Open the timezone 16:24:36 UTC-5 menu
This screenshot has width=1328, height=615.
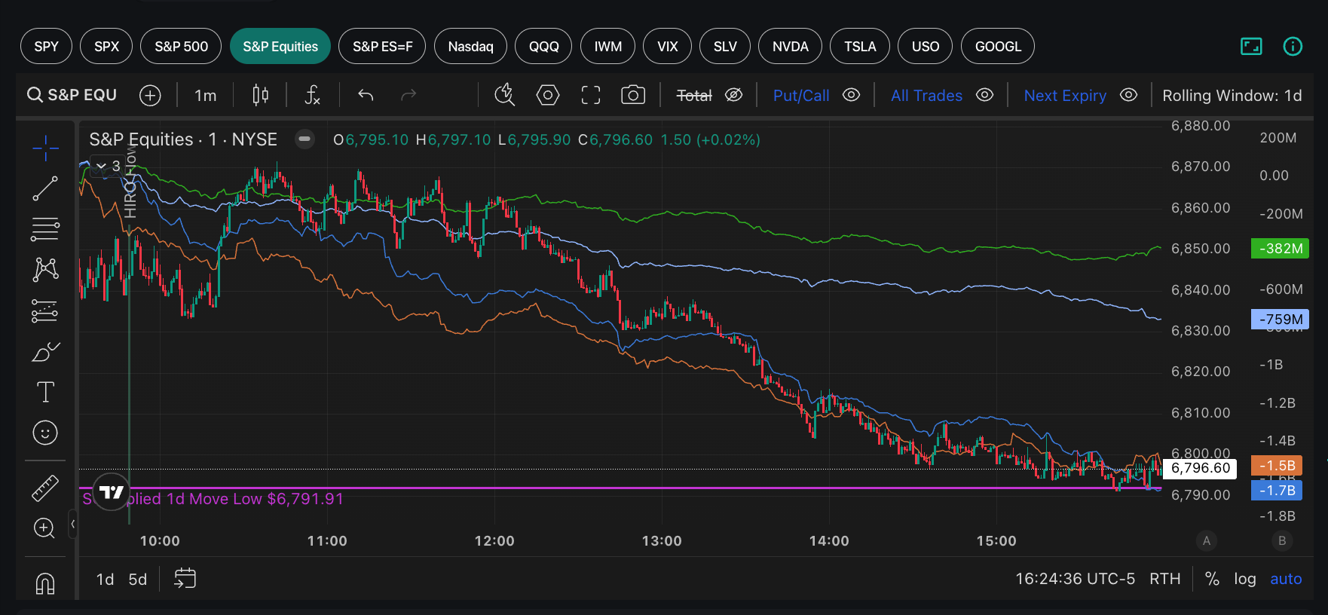coord(1075,579)
